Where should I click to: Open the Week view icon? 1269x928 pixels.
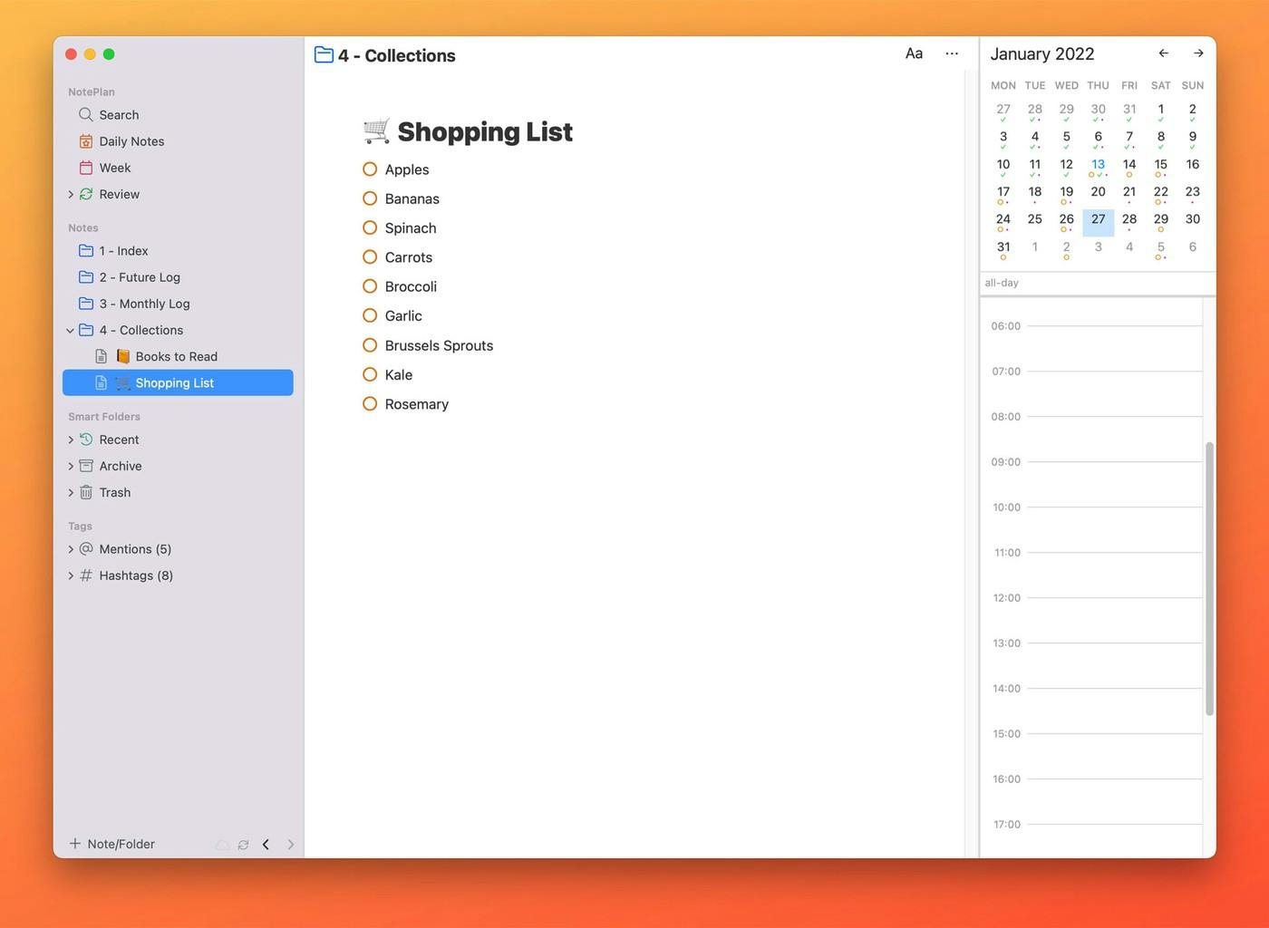[x=86, y=168]
